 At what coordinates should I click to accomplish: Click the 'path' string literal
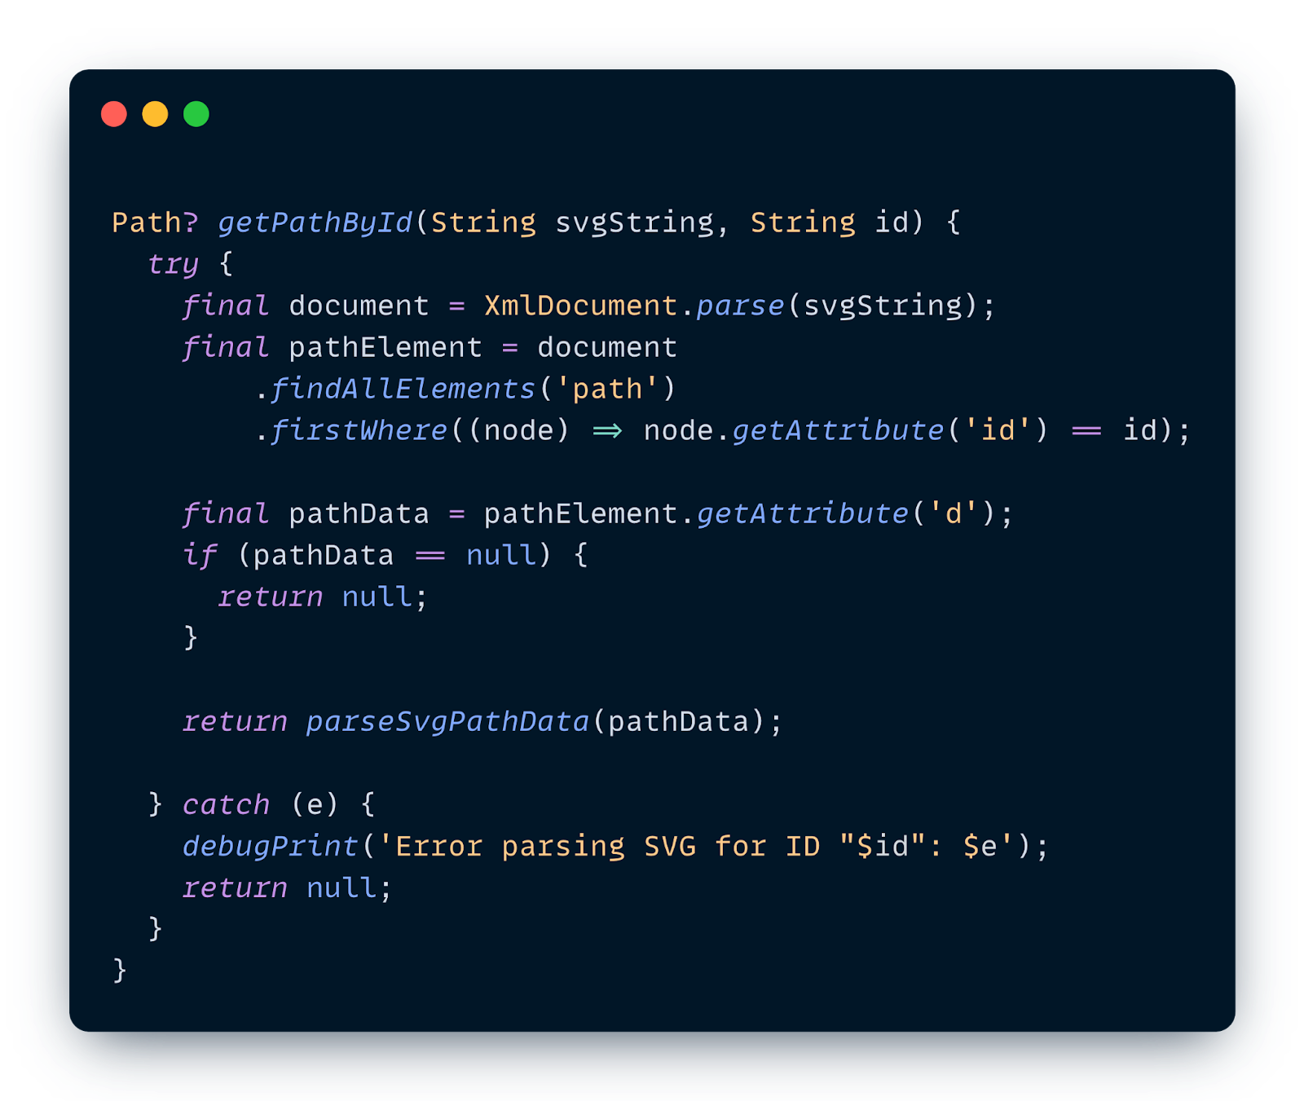tap(607, 389)
